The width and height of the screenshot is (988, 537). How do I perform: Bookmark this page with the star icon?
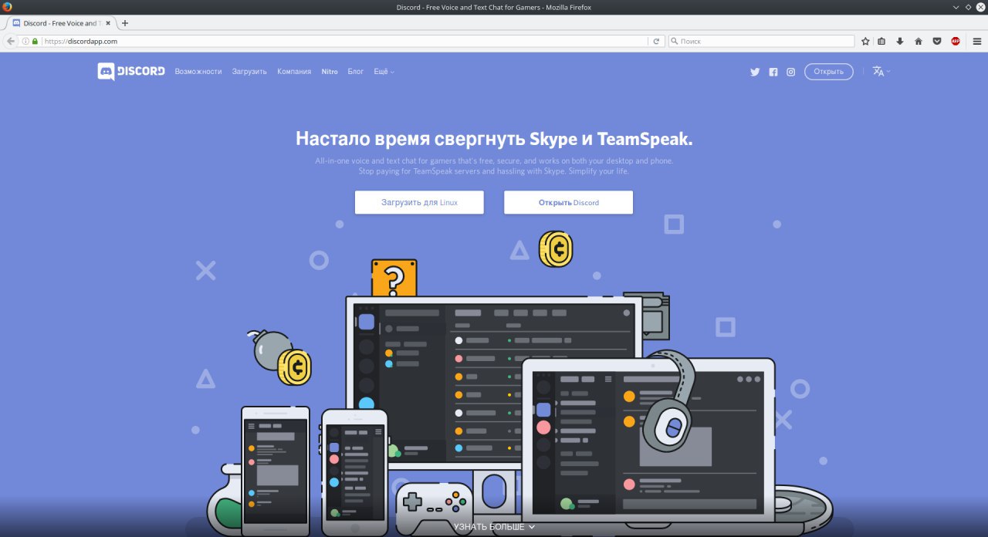point(865,41)
